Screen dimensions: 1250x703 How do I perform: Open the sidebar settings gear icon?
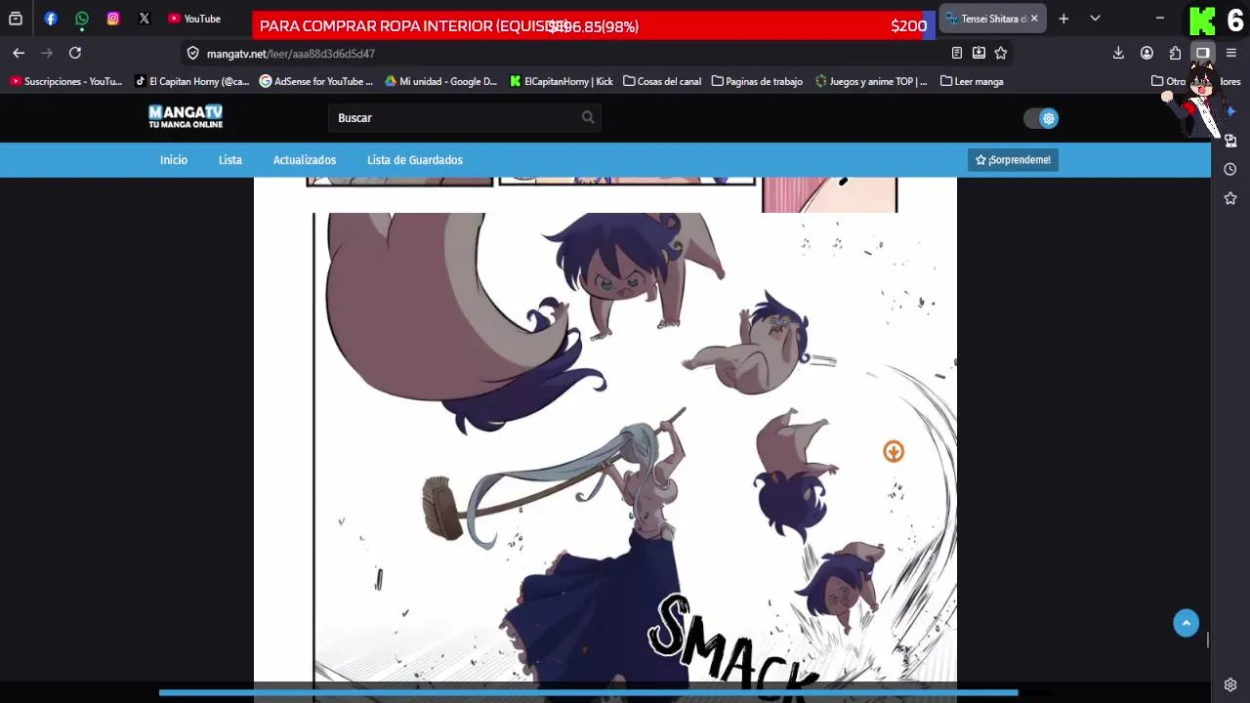(1230, 684)
